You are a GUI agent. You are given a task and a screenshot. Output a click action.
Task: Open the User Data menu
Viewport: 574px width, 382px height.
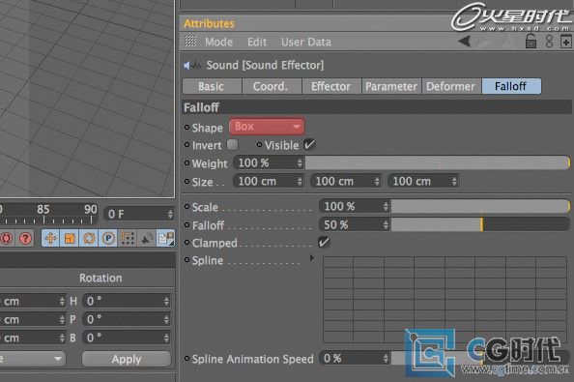pos(306,42)
